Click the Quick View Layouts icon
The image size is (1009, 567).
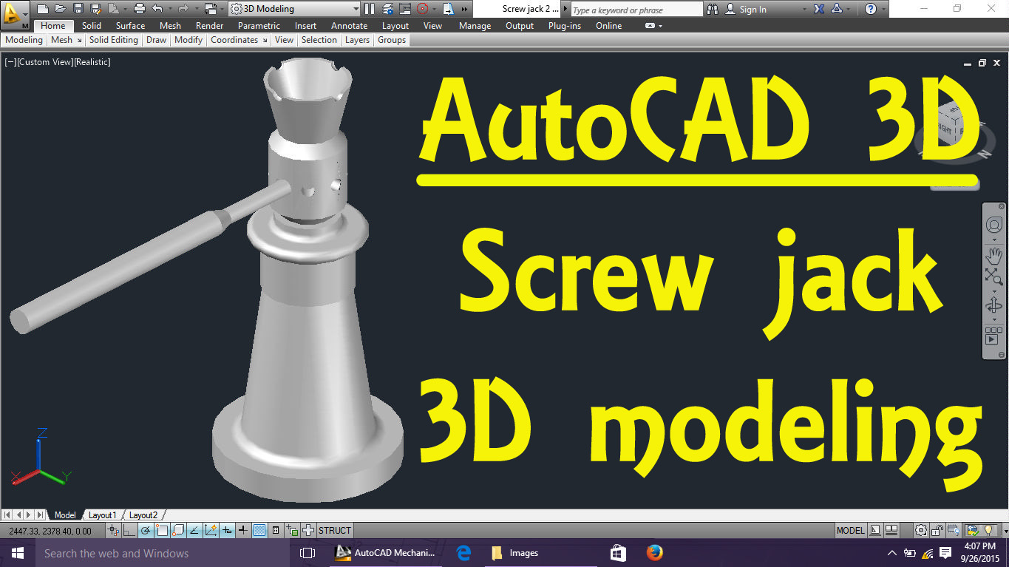click(x=875, y=530)
